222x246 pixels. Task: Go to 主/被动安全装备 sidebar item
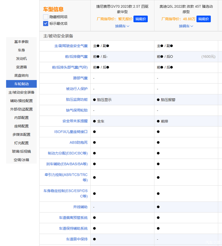click(x=21, y=92)
